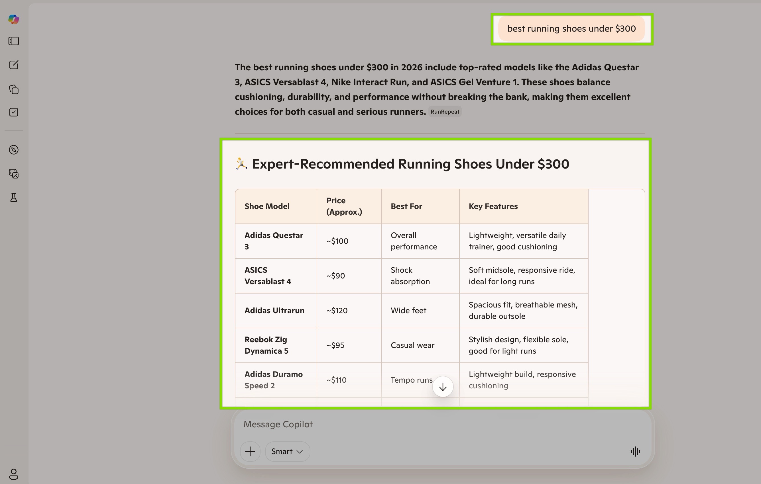Click 'Spacious fit, breathable mesh' features cell
This screenshot has width=761, height=484.
coord(524,311)
